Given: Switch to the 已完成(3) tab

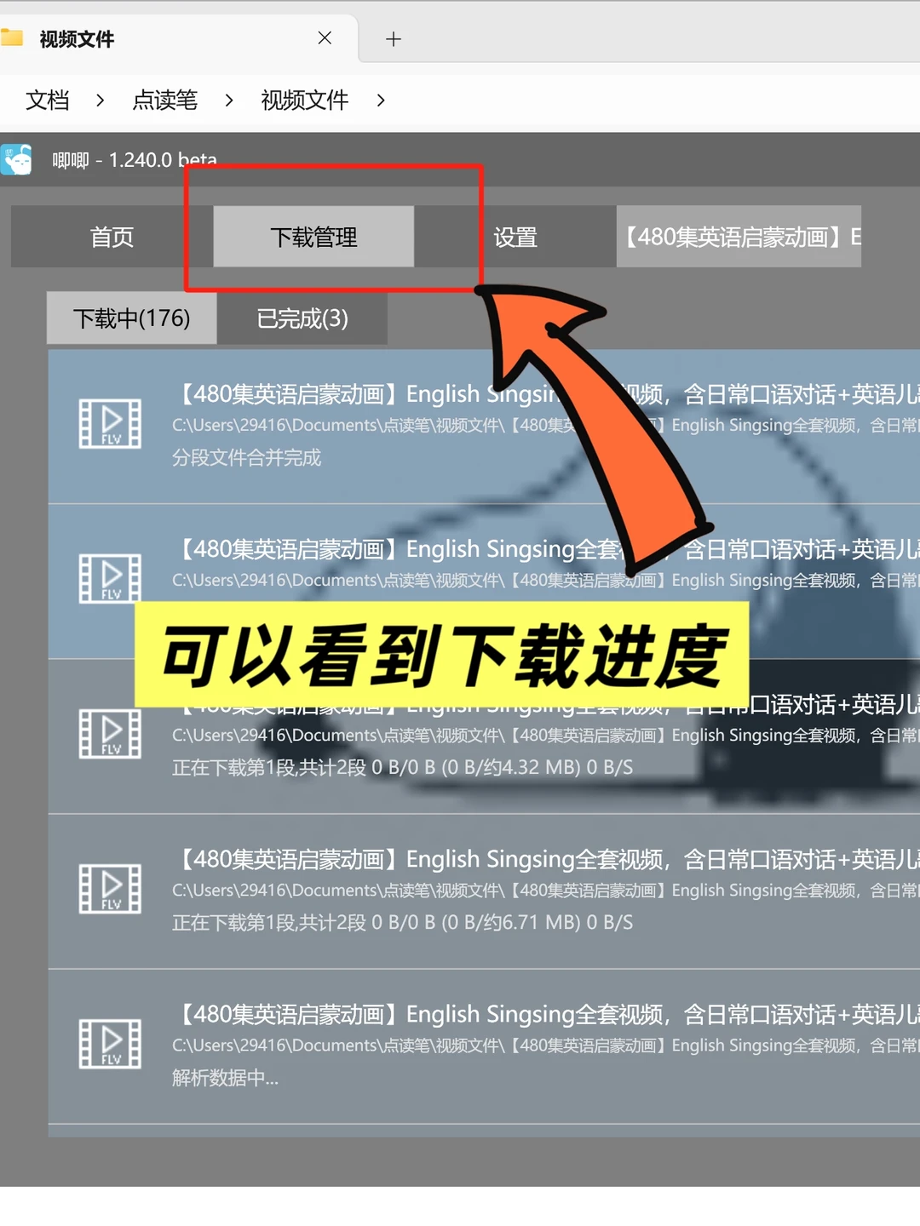Looking at the screenshot, I should tap(302, 318).
